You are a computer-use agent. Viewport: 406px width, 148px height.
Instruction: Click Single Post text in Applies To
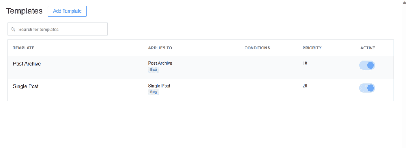[x=159, y=86]
